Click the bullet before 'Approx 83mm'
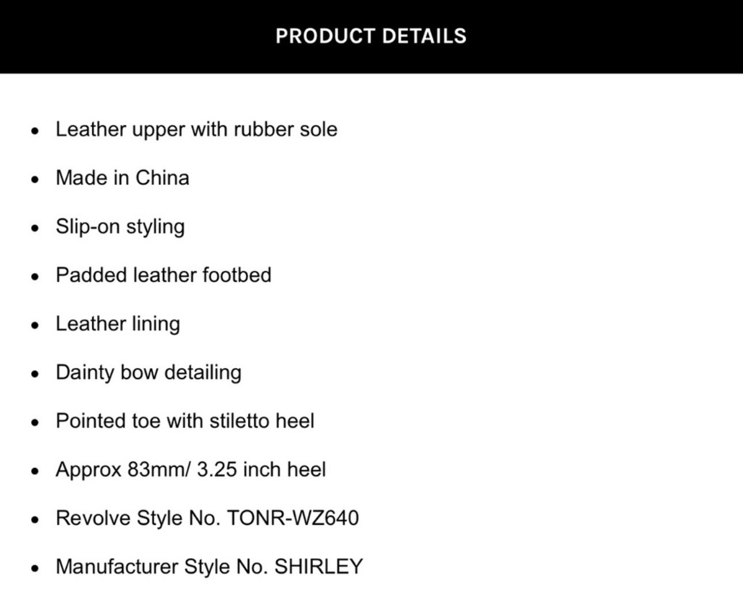Viewport: 743px width, 594px height. click(36, 471)
